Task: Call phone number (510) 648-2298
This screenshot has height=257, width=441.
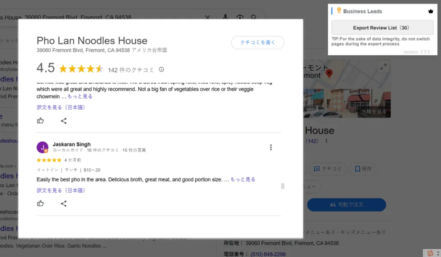Action: click(268, 254)
